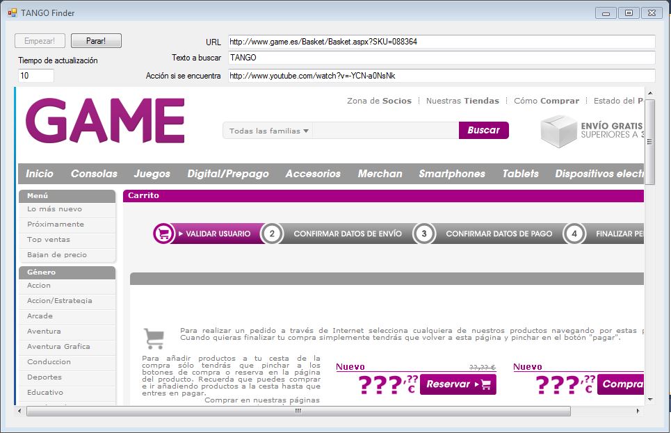
Task: Click the URL input field
Action: [x=442, y=42]
